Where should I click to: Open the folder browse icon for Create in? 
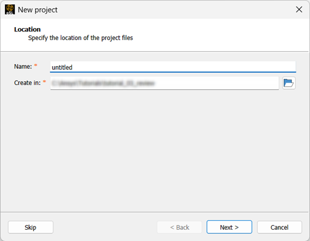coord(289,83)
